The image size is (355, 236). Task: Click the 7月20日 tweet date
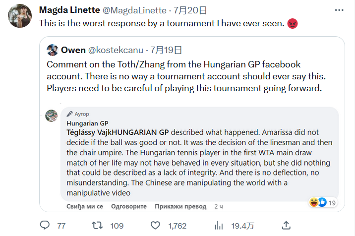(189, 10)
